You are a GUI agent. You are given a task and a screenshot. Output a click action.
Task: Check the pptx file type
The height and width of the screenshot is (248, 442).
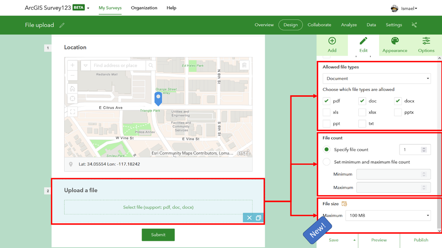tap(398, 112)
